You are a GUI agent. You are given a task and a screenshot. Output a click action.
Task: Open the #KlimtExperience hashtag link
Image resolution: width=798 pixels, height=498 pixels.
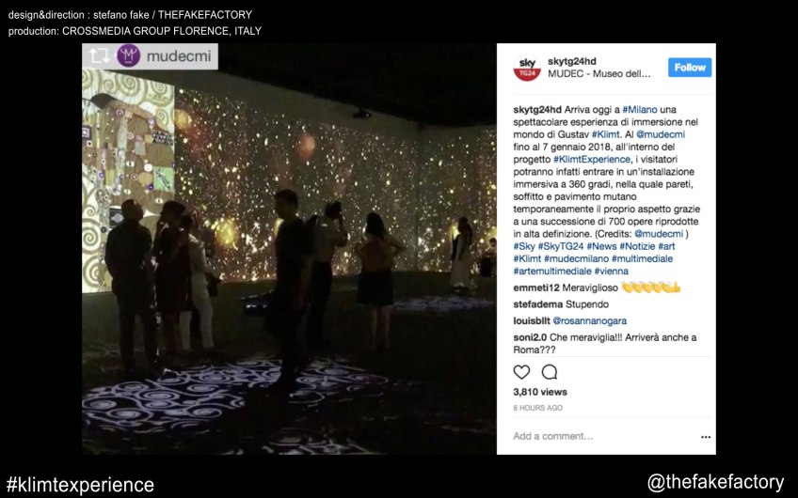click(x=592, y=160)
